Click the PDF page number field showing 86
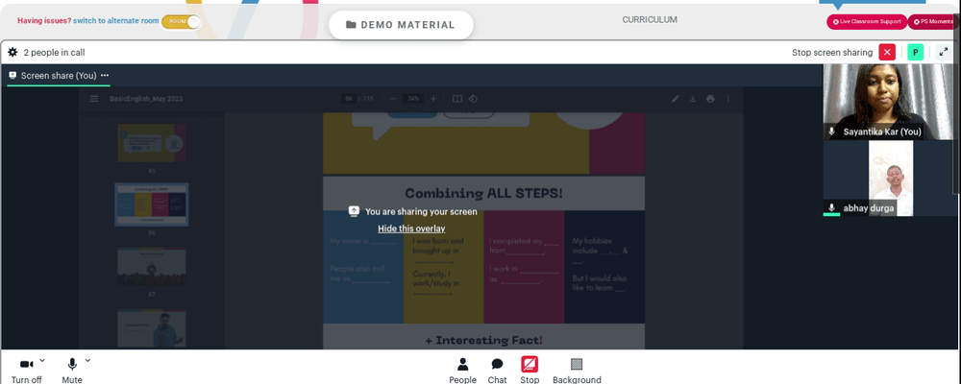This screenshot has height=384, width=961. 350,99
